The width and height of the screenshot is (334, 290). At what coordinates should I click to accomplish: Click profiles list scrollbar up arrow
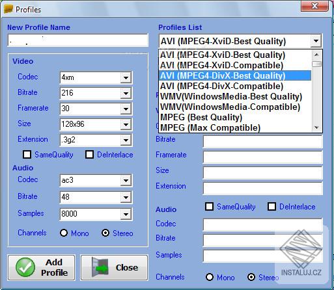(316, 55)
